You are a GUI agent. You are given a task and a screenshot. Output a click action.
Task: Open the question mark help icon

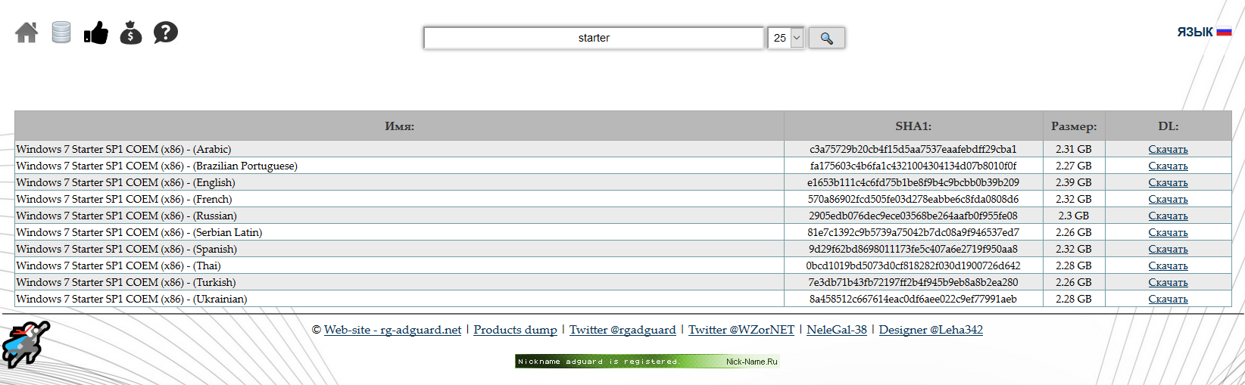(x=166, y=33)
